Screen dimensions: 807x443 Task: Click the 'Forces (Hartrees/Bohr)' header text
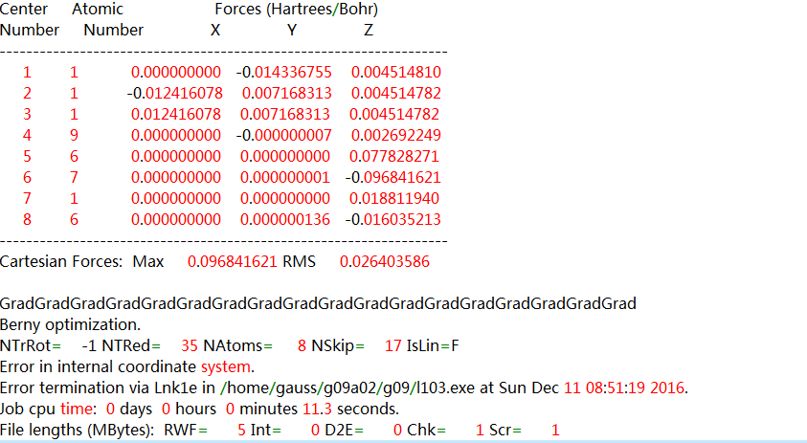[297, 10]
